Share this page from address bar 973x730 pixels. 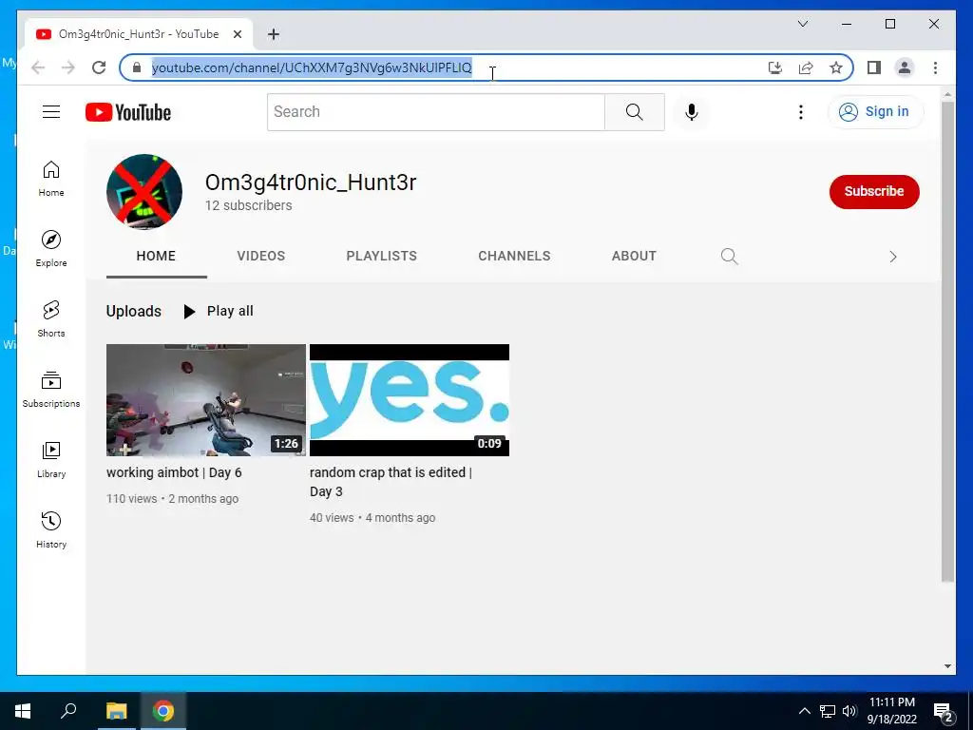pos(806,67)
